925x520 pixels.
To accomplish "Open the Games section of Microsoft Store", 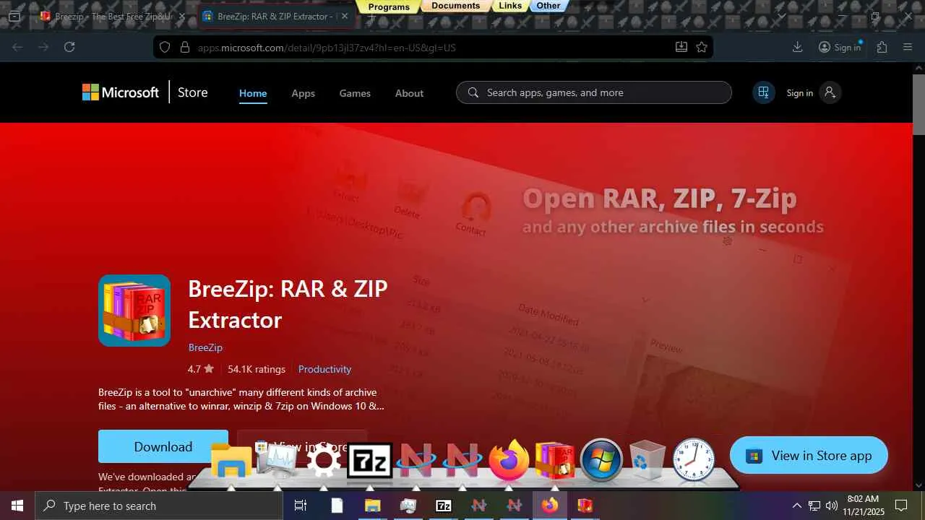I will [355, 93].
